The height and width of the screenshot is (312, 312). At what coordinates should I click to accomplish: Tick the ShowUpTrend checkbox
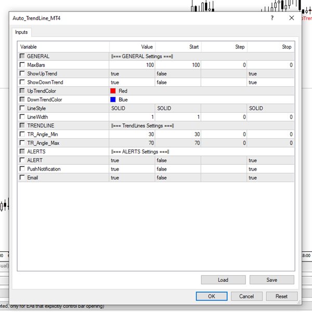(22, 73)
